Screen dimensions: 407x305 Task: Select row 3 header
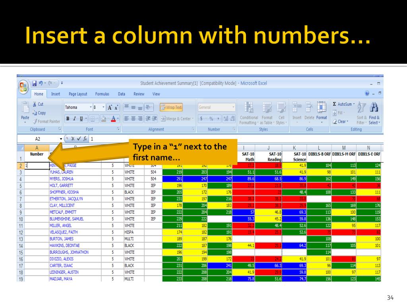click(21, 172)
